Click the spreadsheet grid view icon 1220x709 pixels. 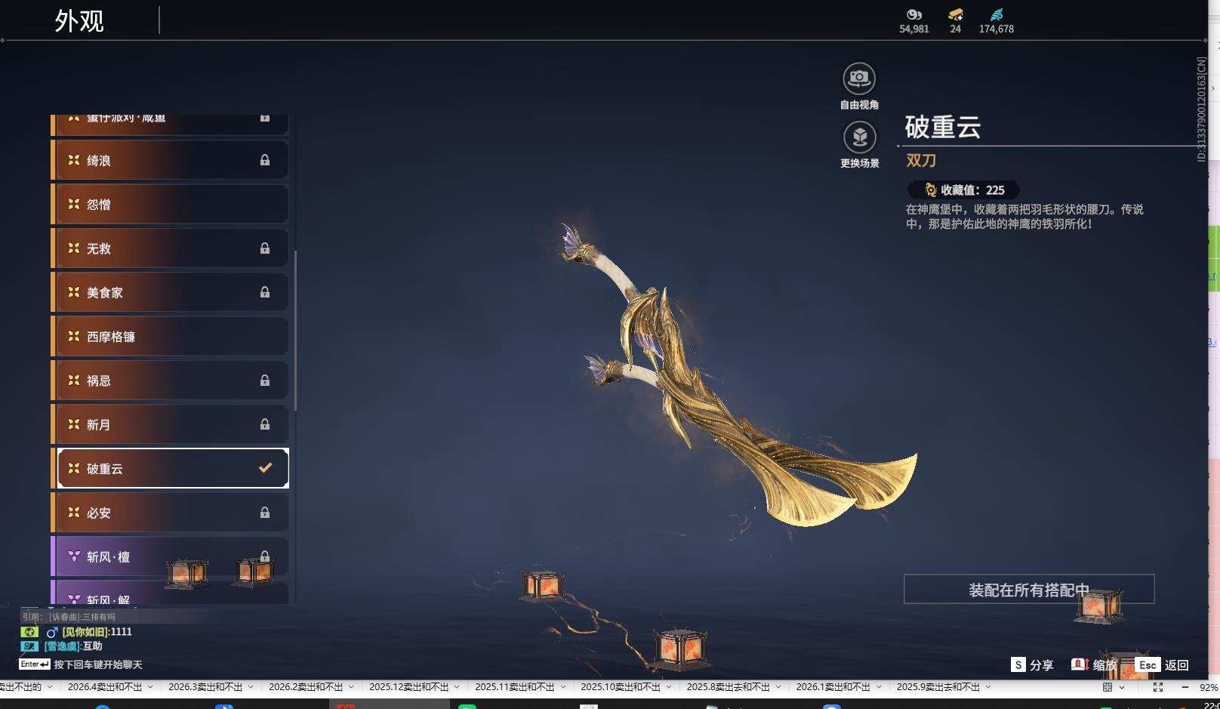click(x=1108, y=687)
